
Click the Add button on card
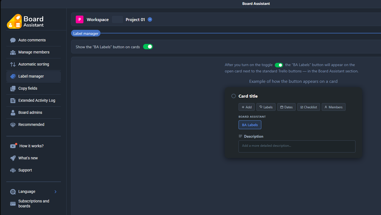tap(247, 107)
